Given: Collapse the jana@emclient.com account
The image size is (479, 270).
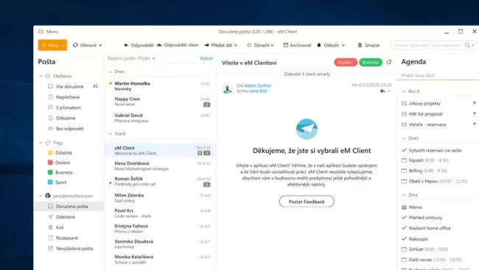Looking at the screenshot, I should coord(41,196).
